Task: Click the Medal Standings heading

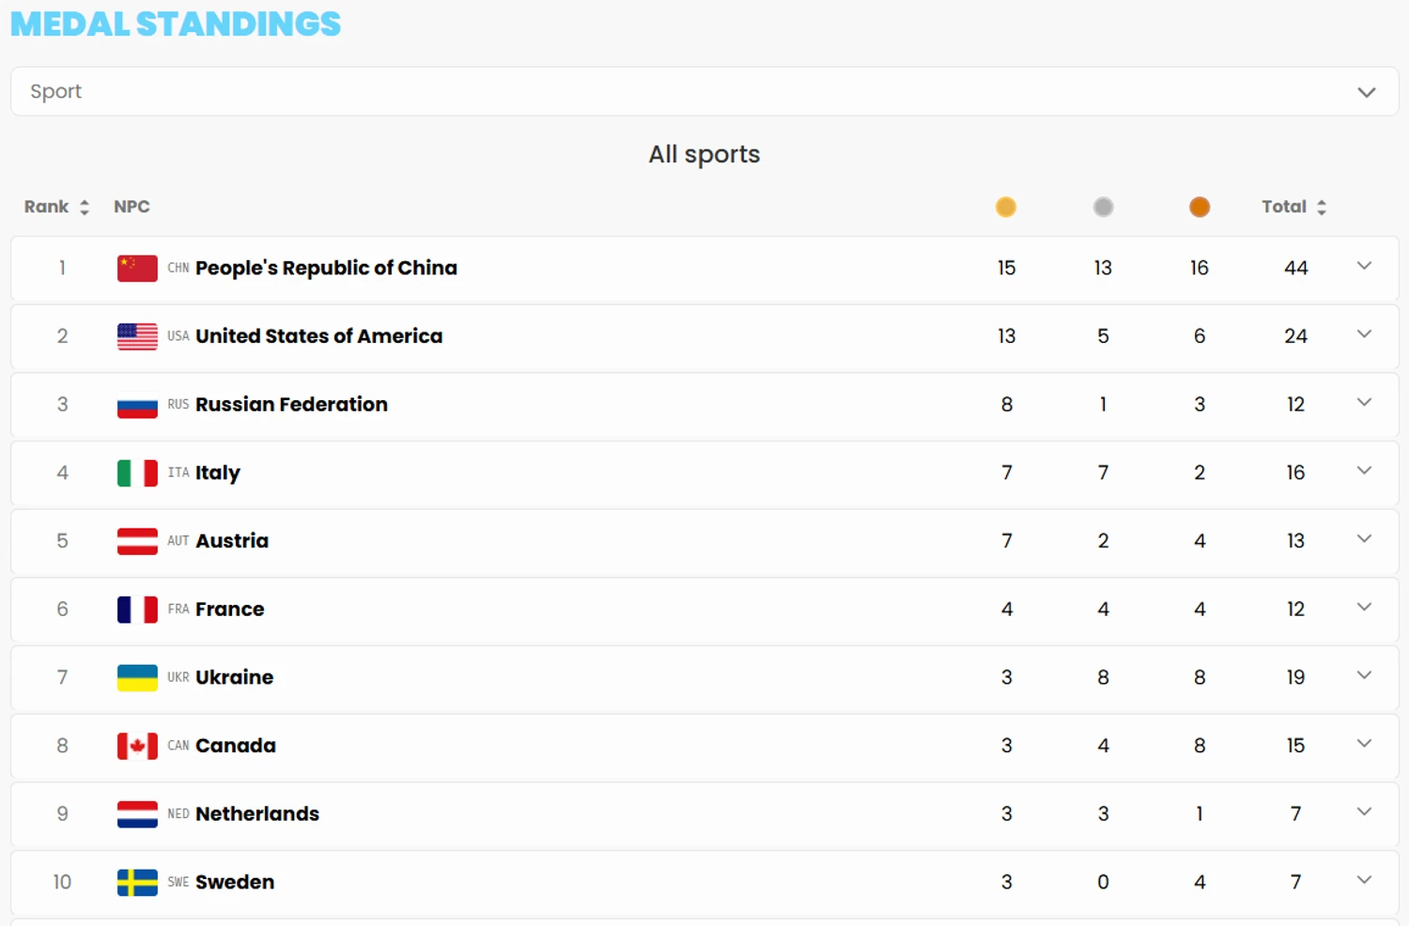Action: (176, 23)
